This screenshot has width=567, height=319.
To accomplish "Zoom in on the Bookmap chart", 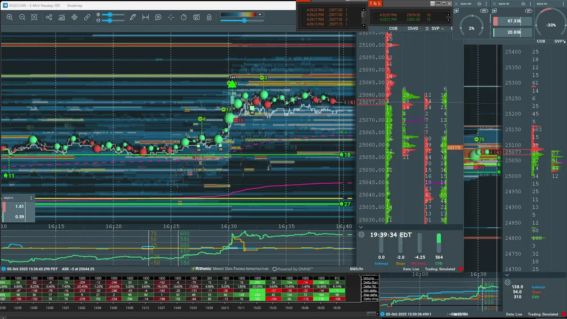I will (10, 17).
